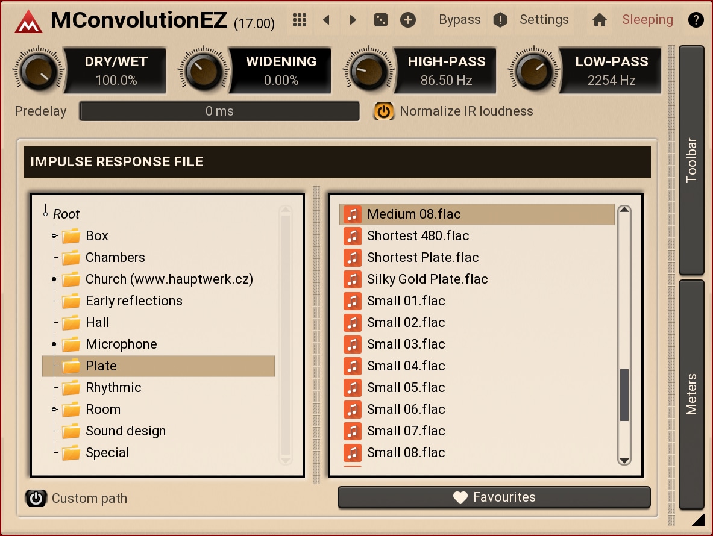
Task: Load next preset with right arrow
Action: pyautogui.click(x=353, y=20)
